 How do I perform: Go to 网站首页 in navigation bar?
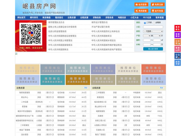(x=21, y=18)
